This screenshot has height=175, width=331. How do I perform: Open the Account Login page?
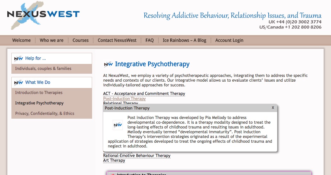229,40
